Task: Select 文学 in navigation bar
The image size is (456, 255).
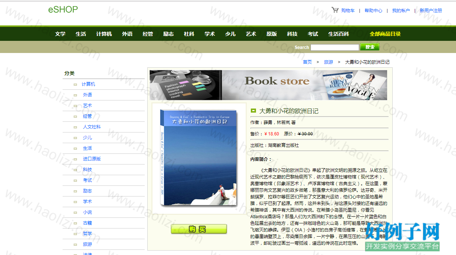Action: (x=60, y=34)
